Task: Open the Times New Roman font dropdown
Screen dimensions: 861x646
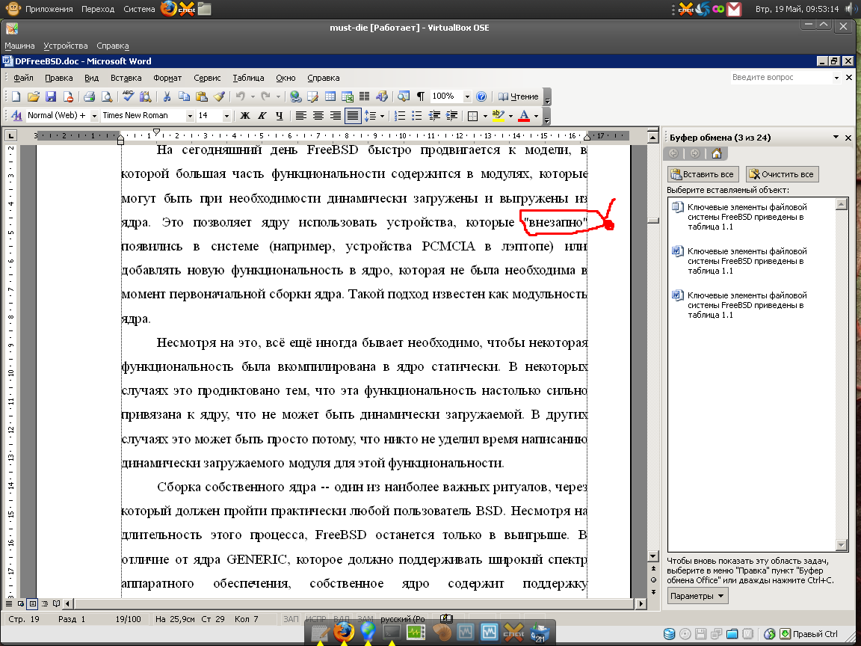Action: click(x=190, y=116)
